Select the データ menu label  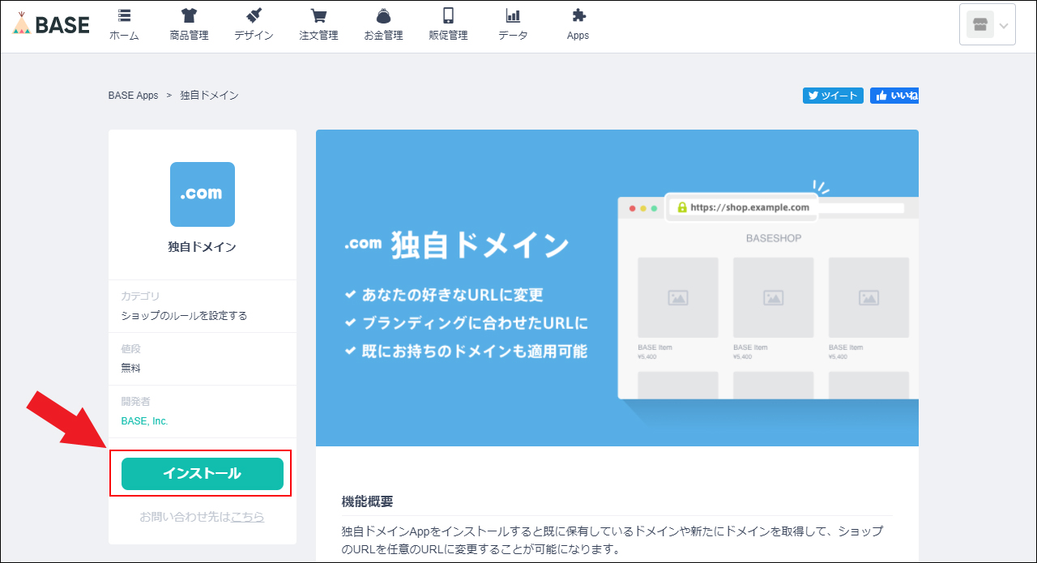(x=513, y=36)
